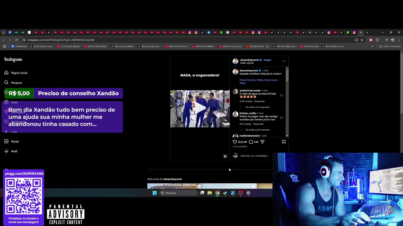The width and height of the screenshot is (403, 226).
Task: Open alexandrepronto link in Mais posts
Action: 173,179
